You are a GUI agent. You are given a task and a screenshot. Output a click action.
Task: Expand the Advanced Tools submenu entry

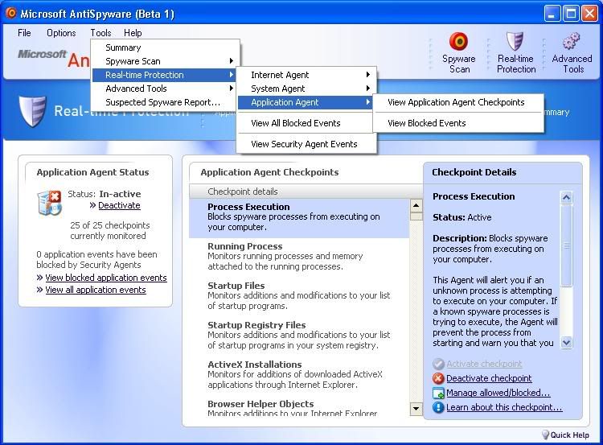pyautogui.click(x=166, y=89)
